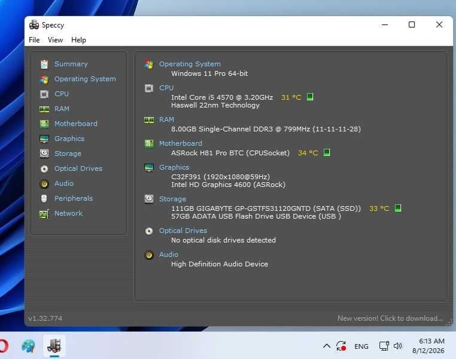Image resolution: width=456 pixels, height=359 pixels.
Task: Click Speccy app icon on taskbar
Action: 54,346
